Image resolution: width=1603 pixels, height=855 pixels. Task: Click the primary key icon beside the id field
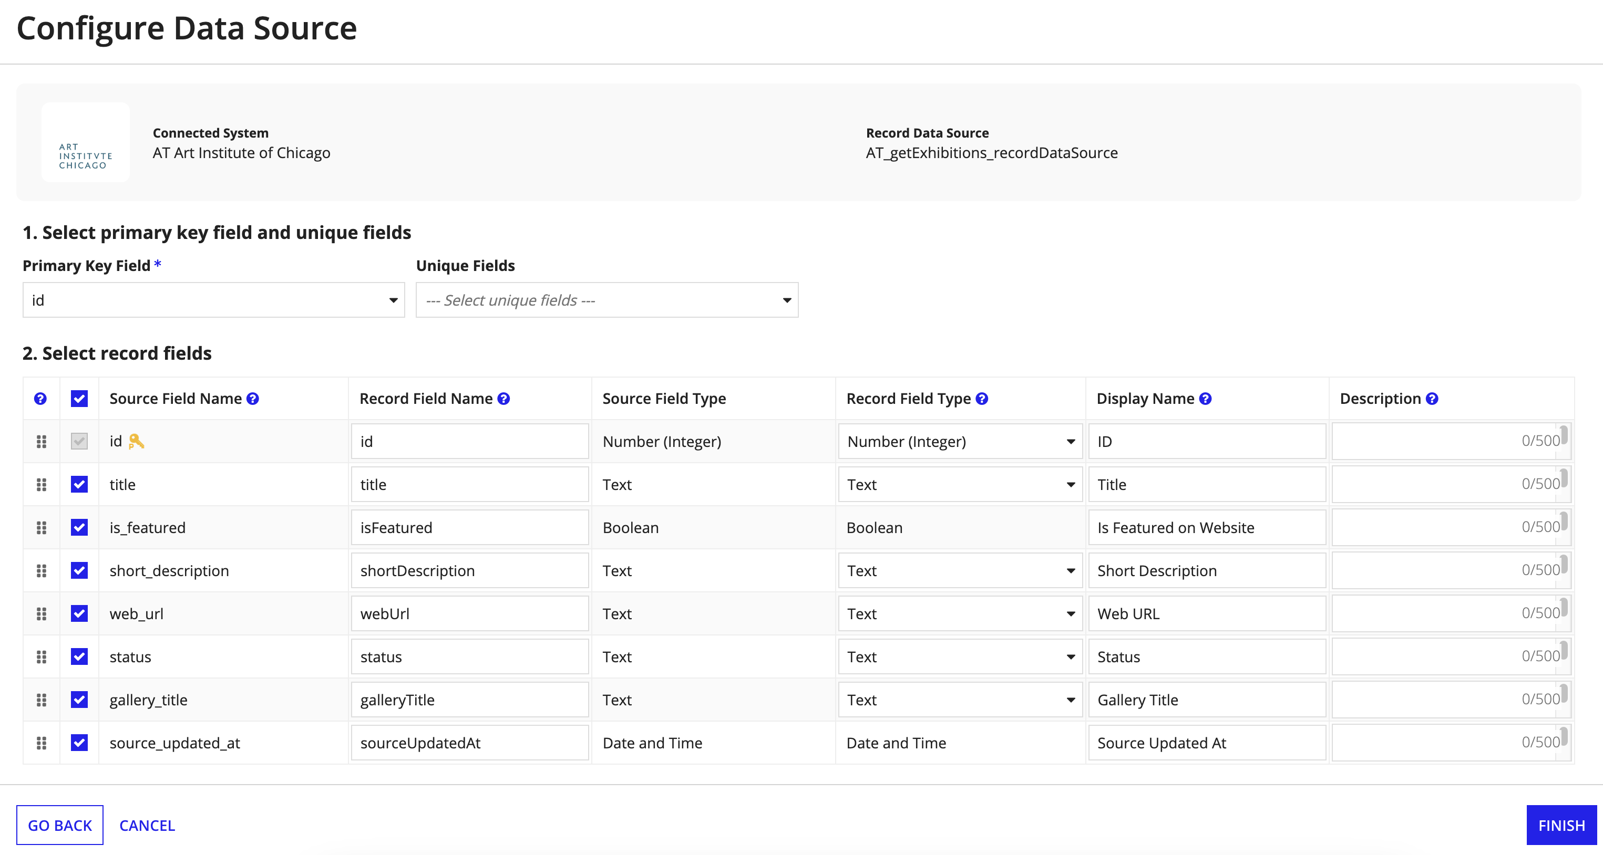tap(136, 442)
